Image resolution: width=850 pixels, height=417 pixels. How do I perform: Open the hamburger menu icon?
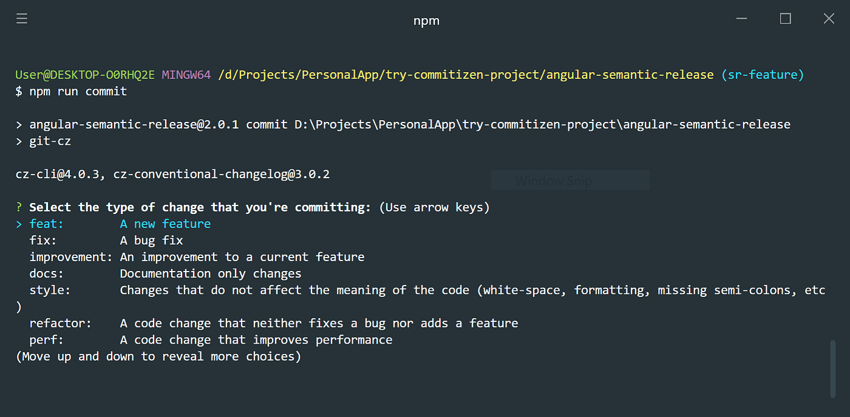22,19
